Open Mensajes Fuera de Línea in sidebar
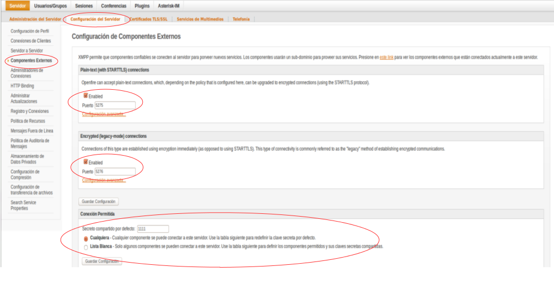Image resolution: width=554 pixels, height=282 pixels. 32,131
